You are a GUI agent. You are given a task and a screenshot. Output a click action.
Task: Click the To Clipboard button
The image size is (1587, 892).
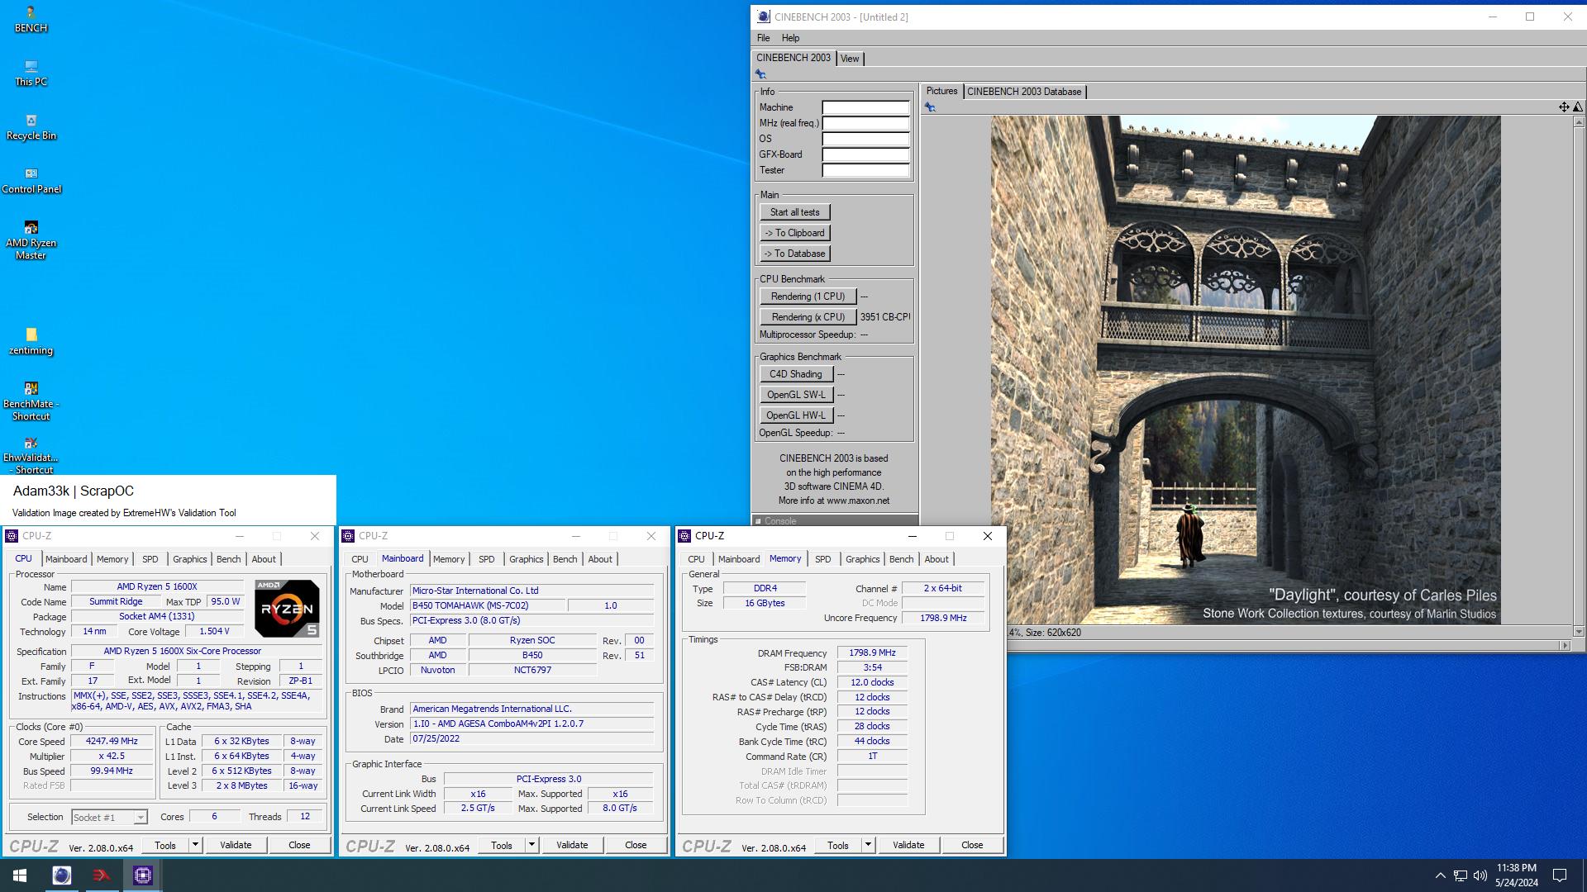794,233
